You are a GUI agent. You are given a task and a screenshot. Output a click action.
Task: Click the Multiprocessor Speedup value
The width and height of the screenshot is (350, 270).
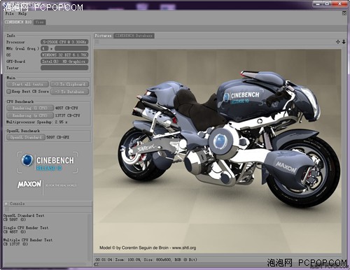[61, 122]
